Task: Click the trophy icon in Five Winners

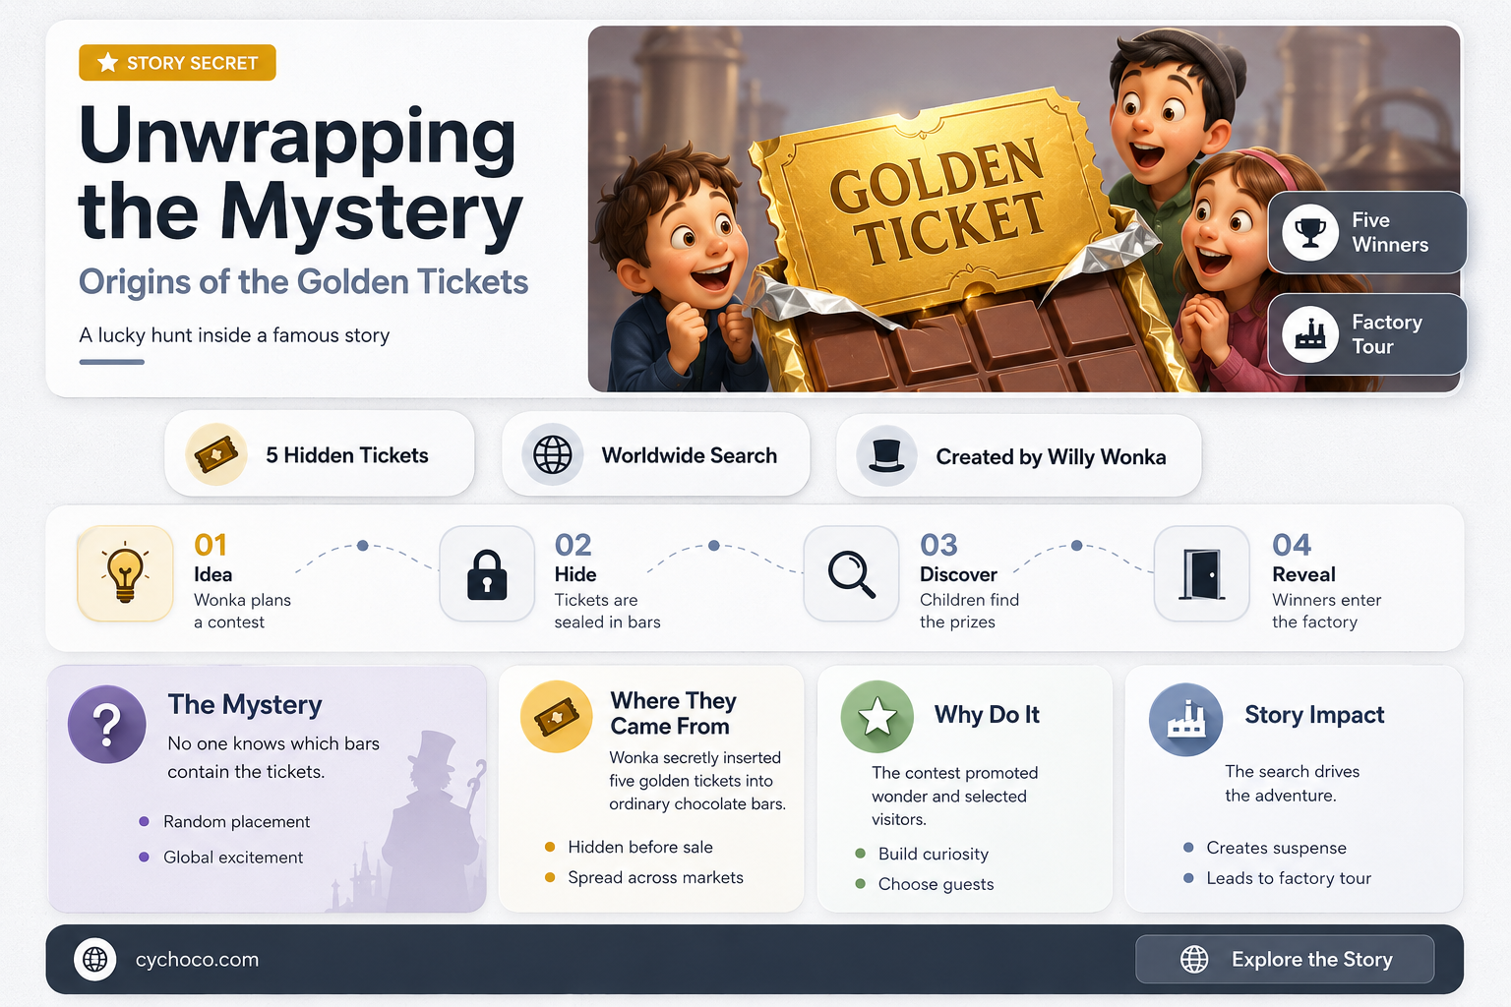Action: pos(1310,232)
